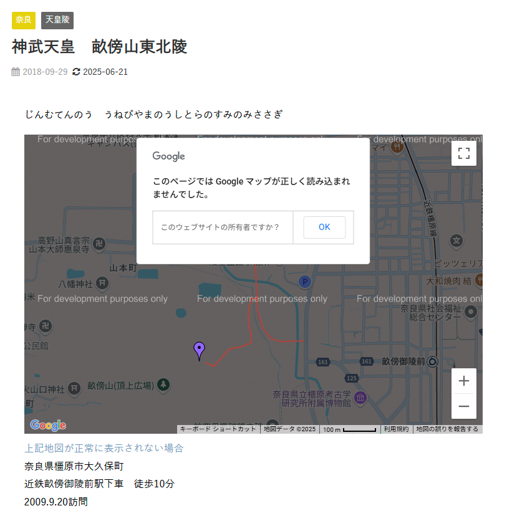Click the 2025-06-21 updated date text
507x516 pixels.
(105, 72)
